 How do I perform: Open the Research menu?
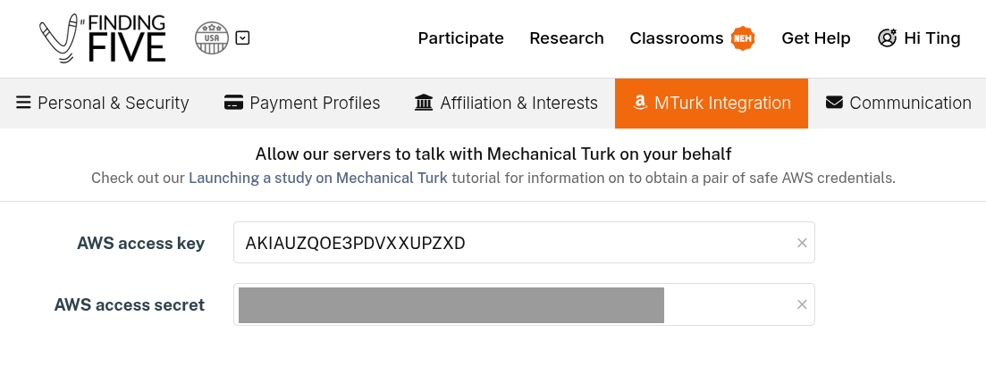point(567,38)
